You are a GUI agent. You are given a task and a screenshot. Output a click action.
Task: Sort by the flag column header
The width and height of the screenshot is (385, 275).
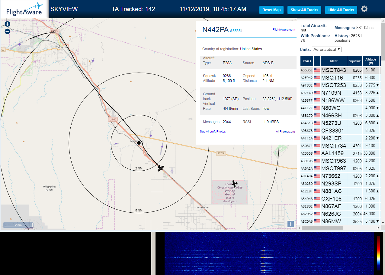click(317, 61)
